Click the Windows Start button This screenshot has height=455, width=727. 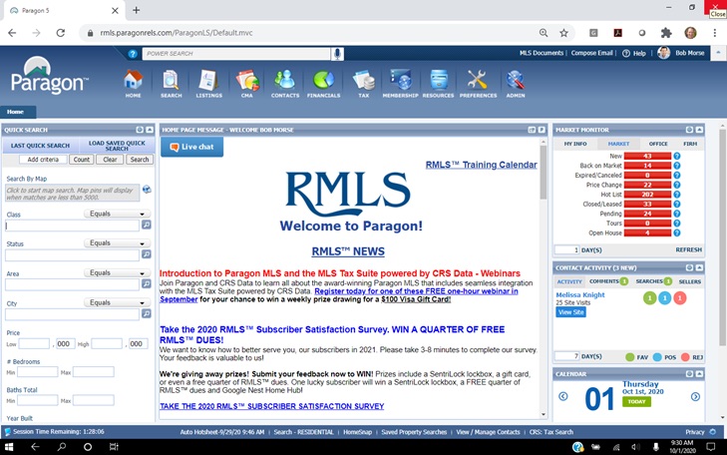[9, 447]
